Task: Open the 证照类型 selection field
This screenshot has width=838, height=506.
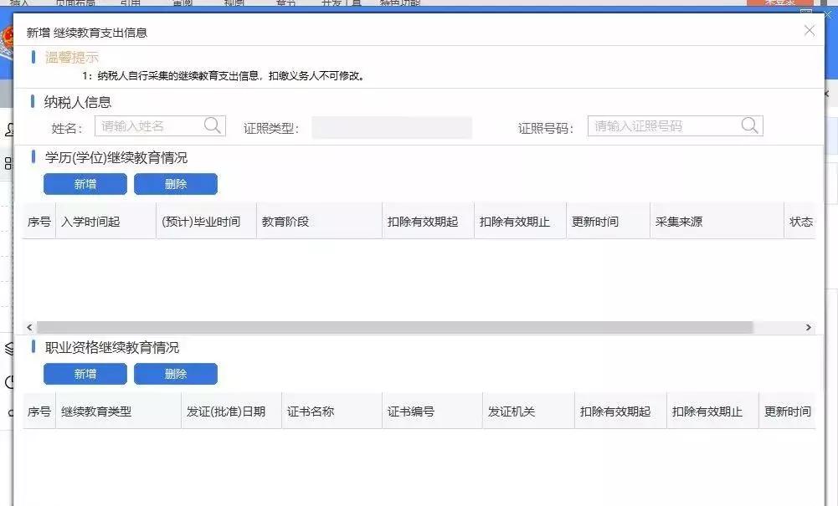Action: pyautogui.click(x=390, y=126)
